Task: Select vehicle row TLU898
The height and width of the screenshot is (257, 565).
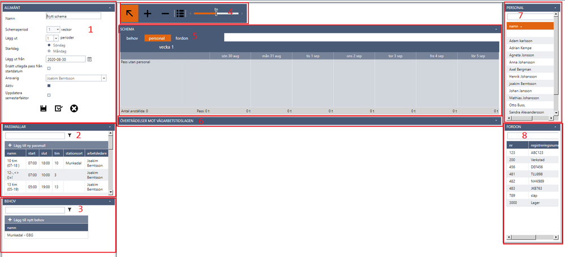Action: (533, 174)
